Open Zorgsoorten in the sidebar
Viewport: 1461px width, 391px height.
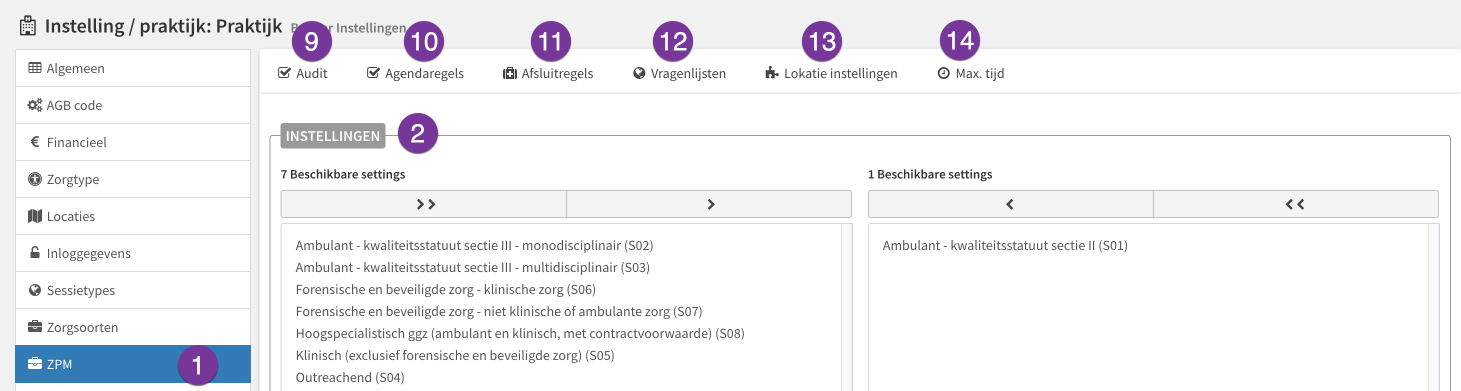132,327
